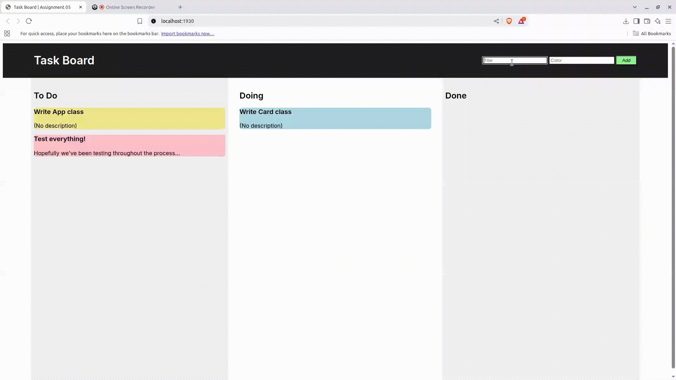Image resolution: width=676 pixels, height=380 pixels.
Task: Open a new tab with plus button
Action: click(x=180, y=7)
